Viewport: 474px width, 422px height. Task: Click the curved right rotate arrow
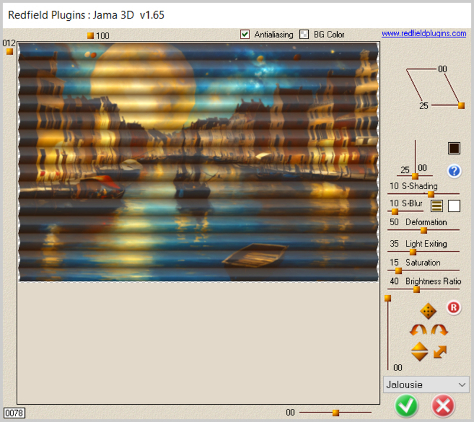click(439, 330)
